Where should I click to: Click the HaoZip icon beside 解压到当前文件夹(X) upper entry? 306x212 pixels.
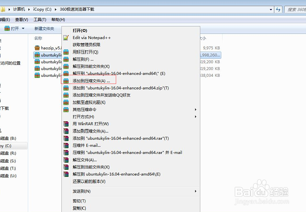66,66
